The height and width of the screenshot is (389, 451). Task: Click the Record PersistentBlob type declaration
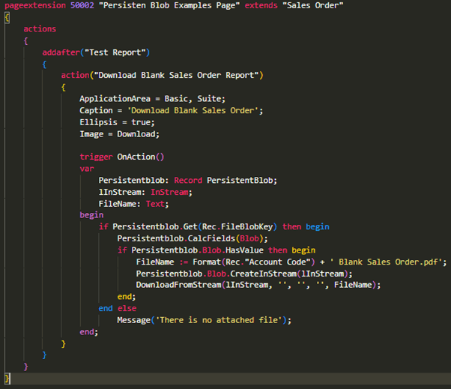click(x=225, y=181)
